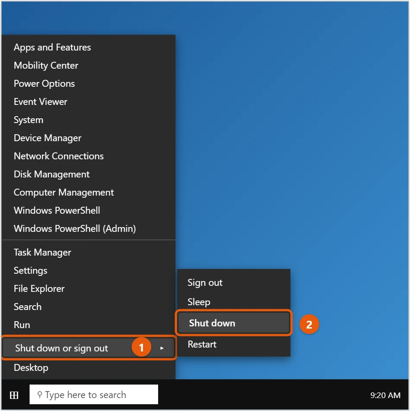The height and width of the screenshot is (411, 410).
Task: Open Apps and Features
Action: pos(89,47)
